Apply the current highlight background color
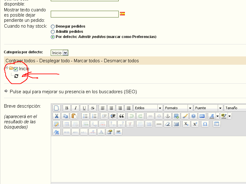 click(224, 116)
